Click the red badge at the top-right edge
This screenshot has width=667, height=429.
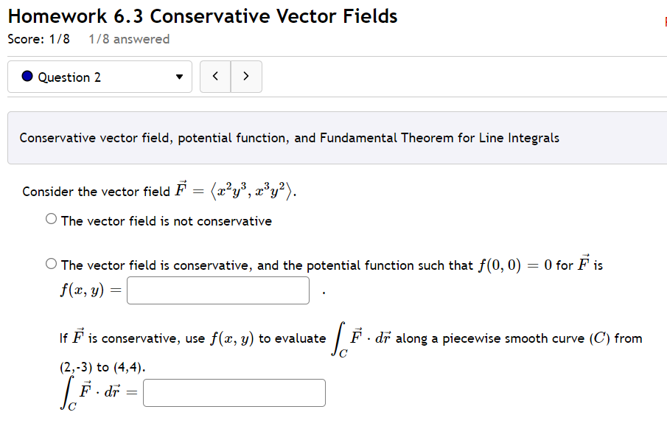click(x=664, y=23)
